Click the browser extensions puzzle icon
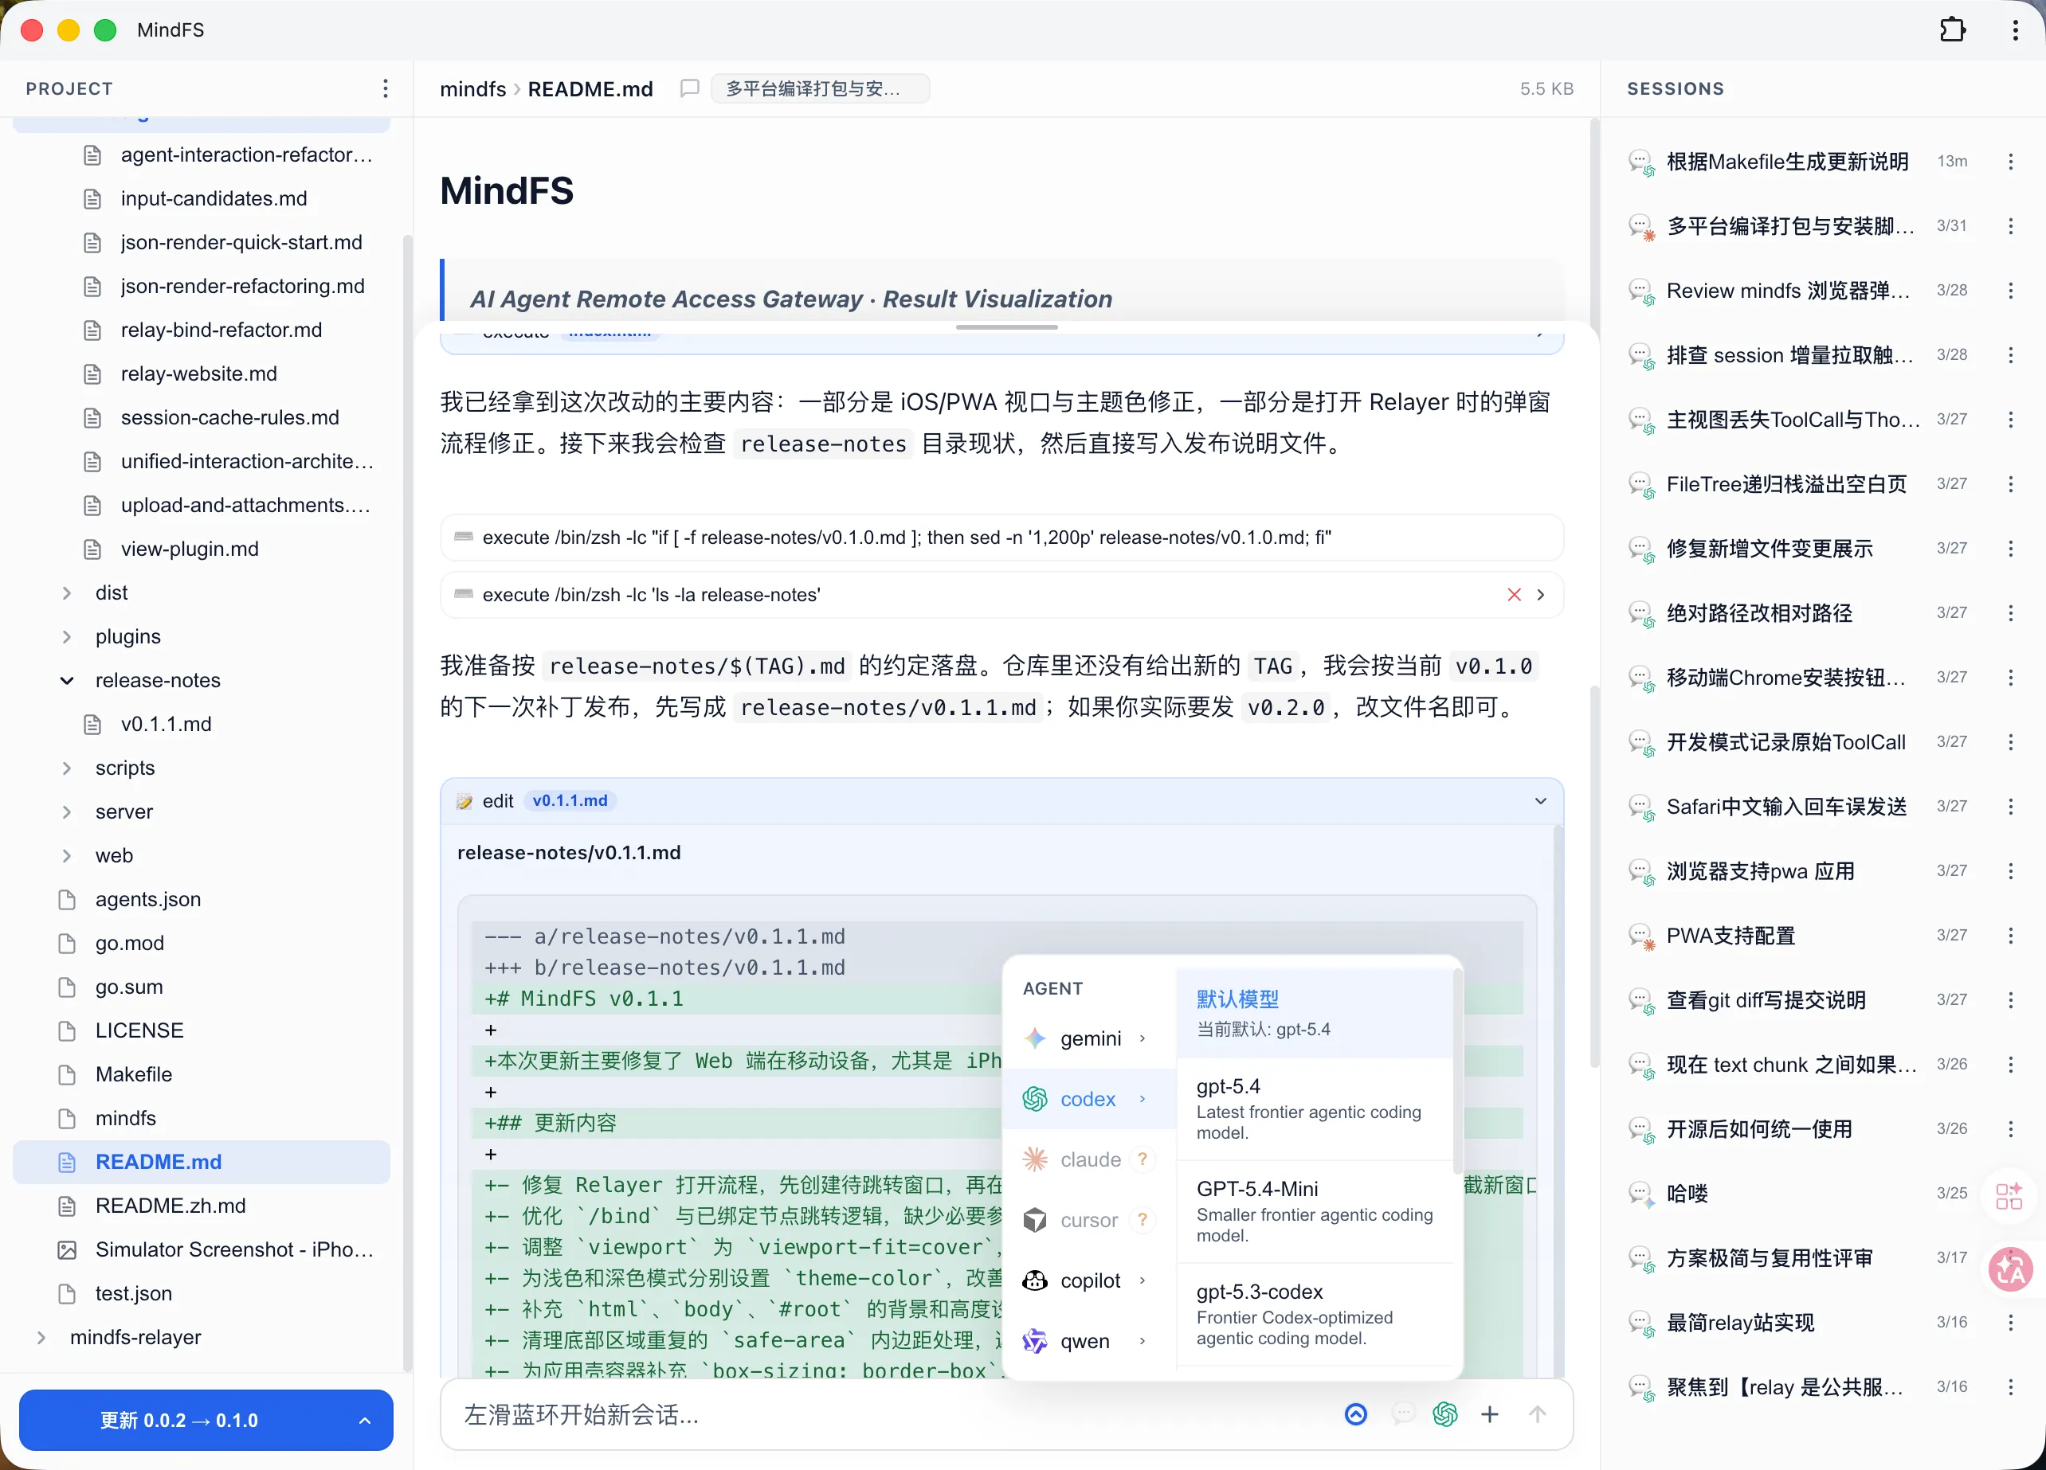Viewport: 2046px width, 1470px height. click(x=1953, y=29)
